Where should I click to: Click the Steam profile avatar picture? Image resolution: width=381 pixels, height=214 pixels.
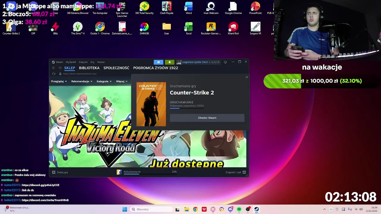[x=179, y=62]
